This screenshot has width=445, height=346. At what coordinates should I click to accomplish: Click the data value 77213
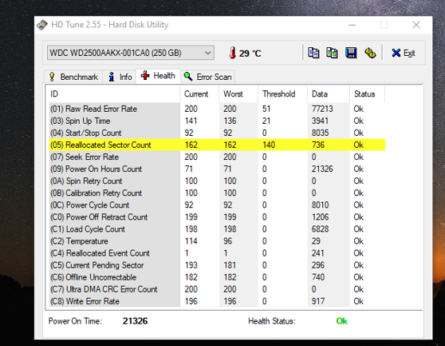322,109
